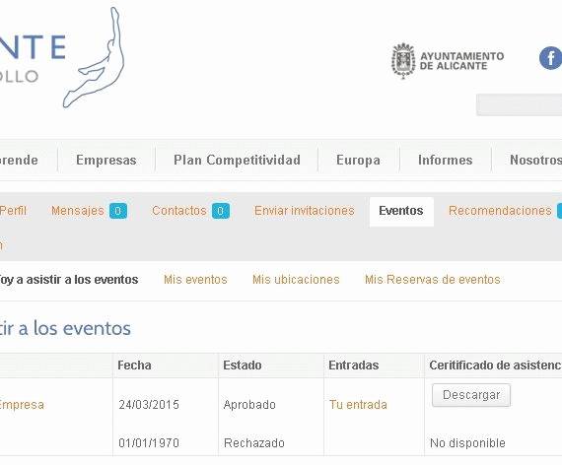
Task: Click the diver figure site logo
Action: (x=94, y=57)
